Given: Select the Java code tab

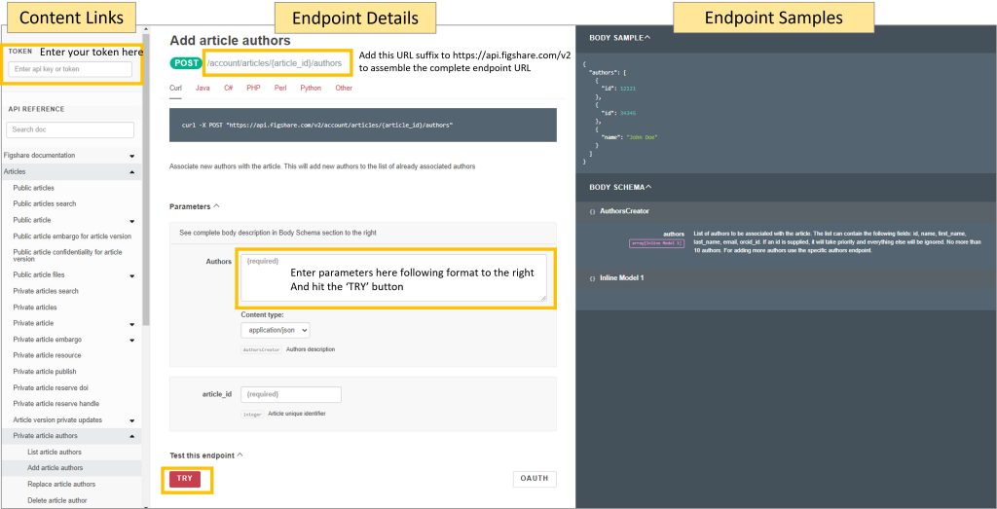Looking at the screenshot, I should 203,89.
